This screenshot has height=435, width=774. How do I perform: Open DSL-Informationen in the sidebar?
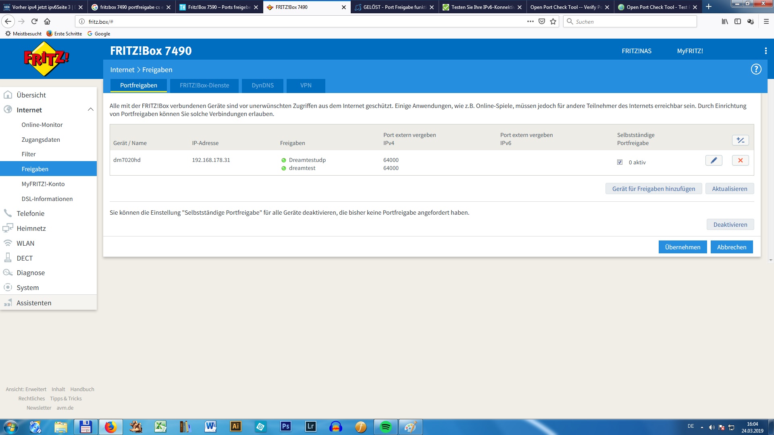(47, 199)
